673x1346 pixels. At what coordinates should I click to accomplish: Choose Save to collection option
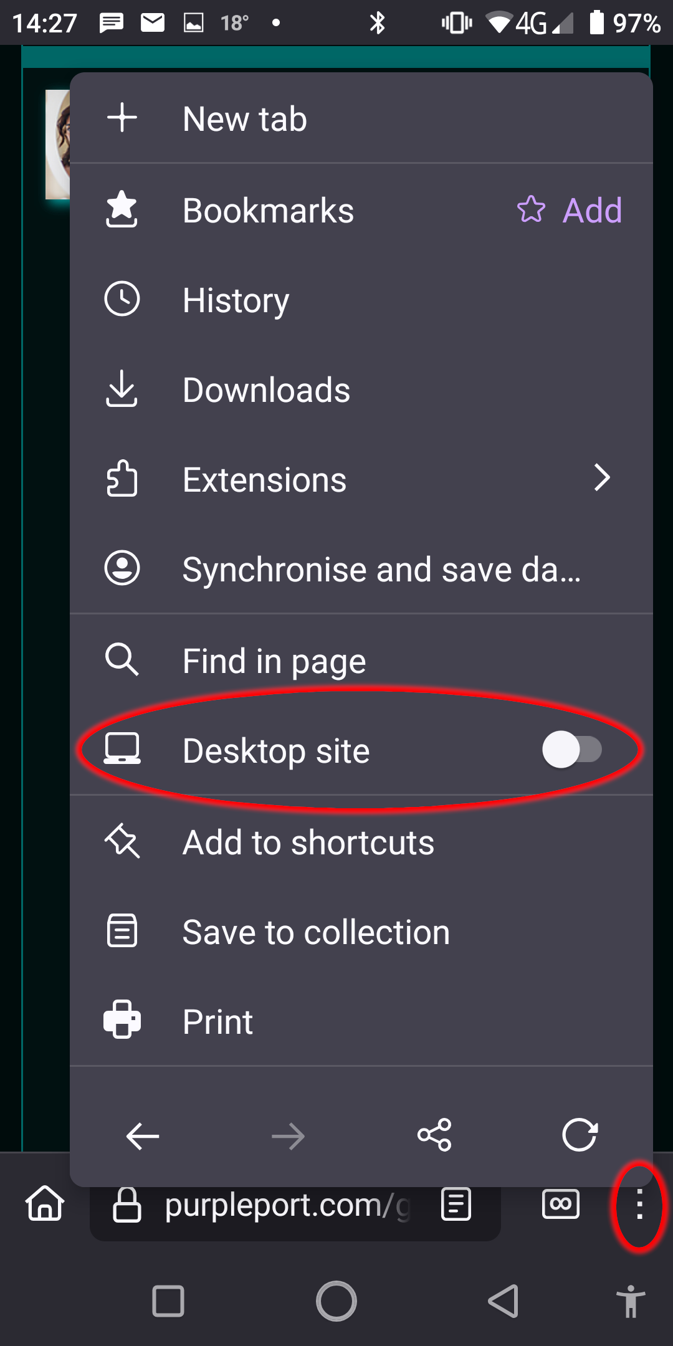point(361,932)
